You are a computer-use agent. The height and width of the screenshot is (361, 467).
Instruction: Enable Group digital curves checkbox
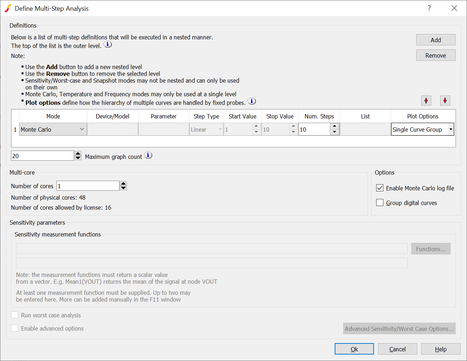point(380,203)
